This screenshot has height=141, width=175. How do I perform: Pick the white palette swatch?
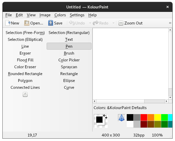130,124
